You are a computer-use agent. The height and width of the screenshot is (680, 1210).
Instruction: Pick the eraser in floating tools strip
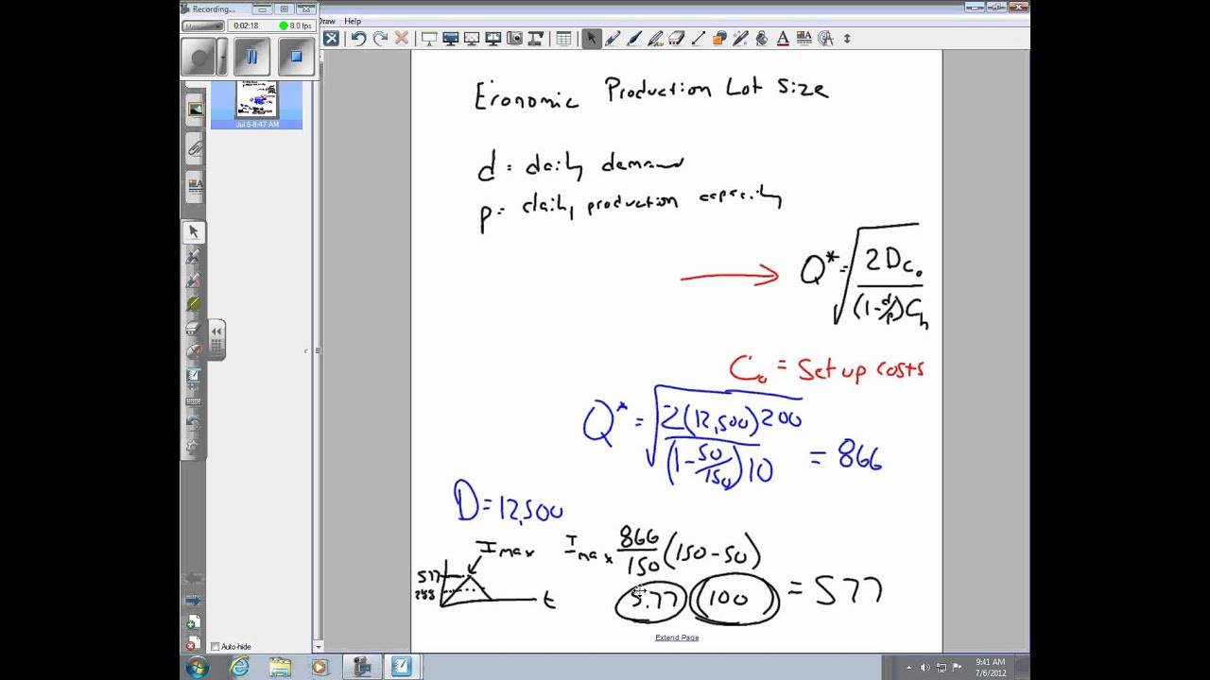tap(194, 328)
